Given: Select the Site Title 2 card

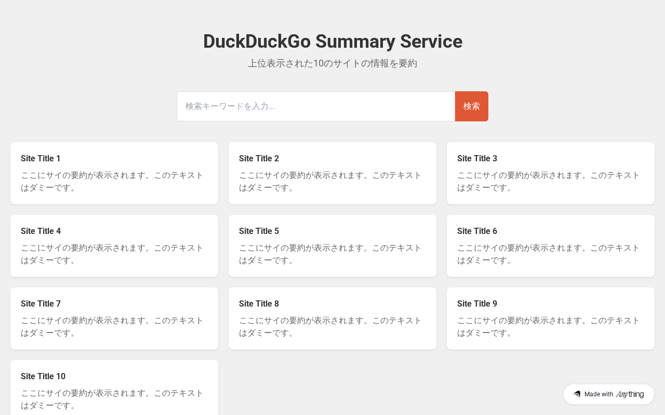Looking at the screenshot, I should point(332,173).
